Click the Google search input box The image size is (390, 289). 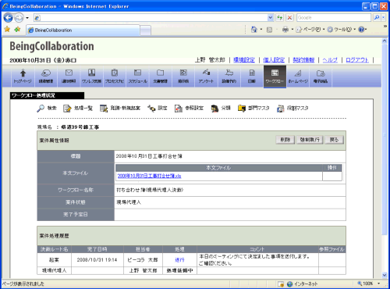point(334,18)
